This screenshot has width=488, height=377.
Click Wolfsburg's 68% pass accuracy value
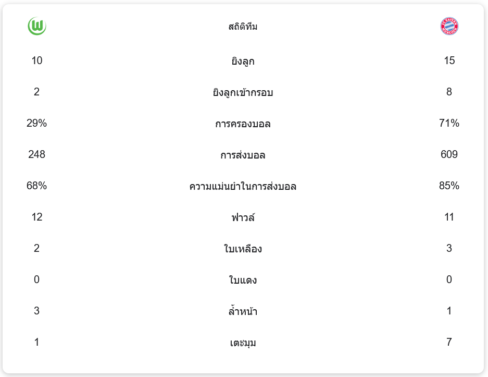37,186
